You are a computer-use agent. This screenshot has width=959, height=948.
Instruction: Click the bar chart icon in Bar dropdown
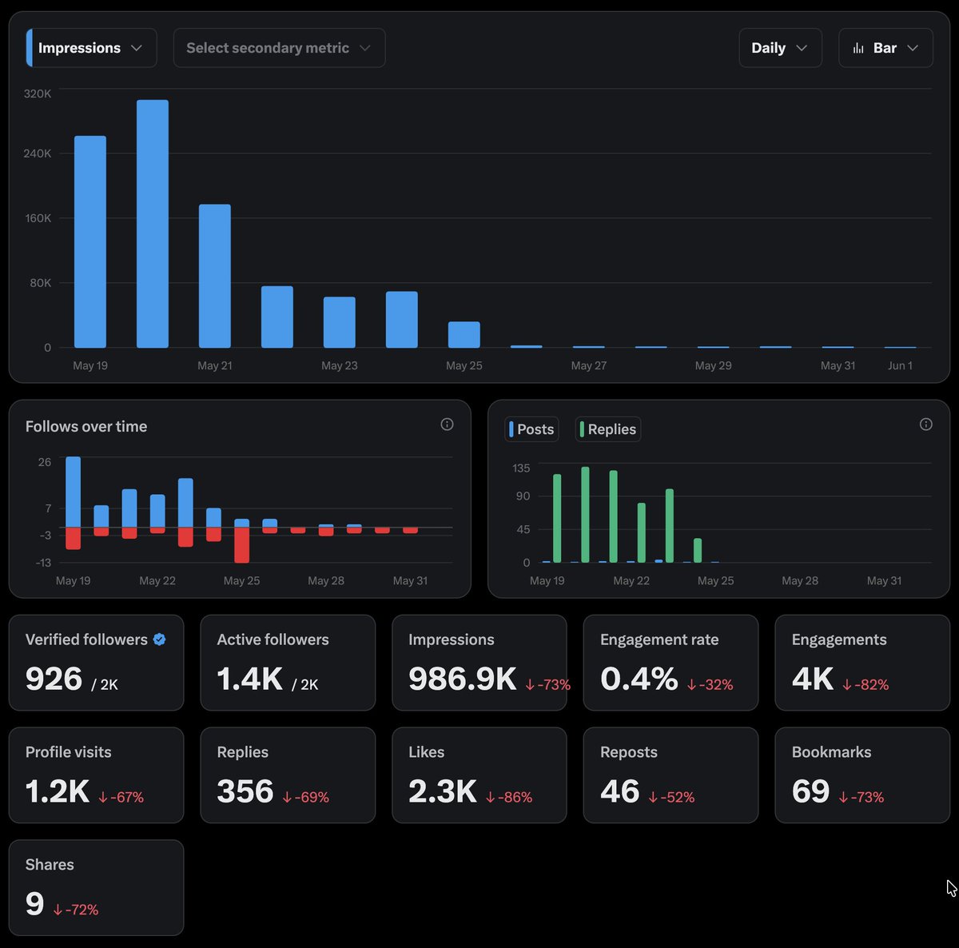pyautogui.click(x=858, y=48)
